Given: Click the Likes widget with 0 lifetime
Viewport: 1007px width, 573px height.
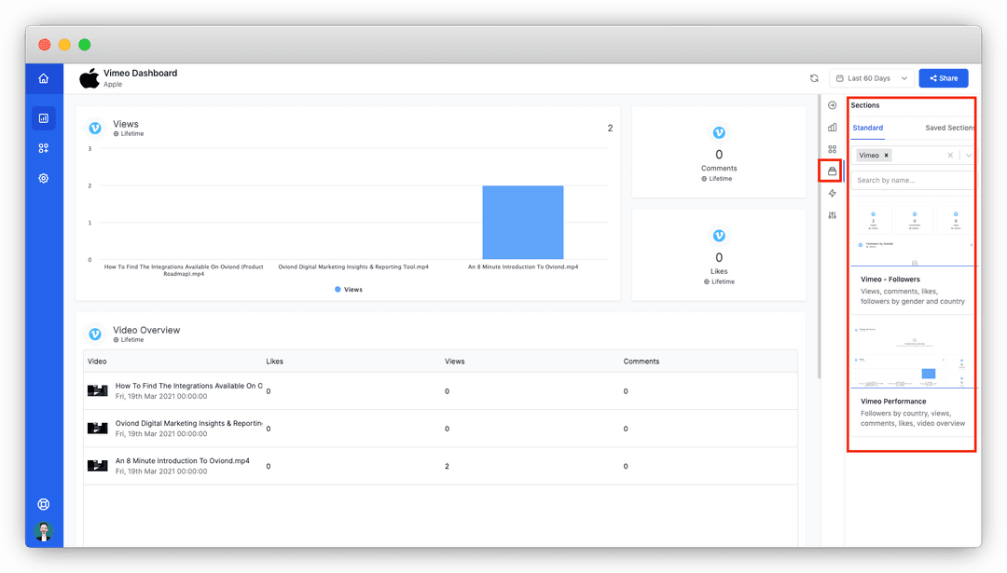Looking at the screenshot, I should 719,254.
